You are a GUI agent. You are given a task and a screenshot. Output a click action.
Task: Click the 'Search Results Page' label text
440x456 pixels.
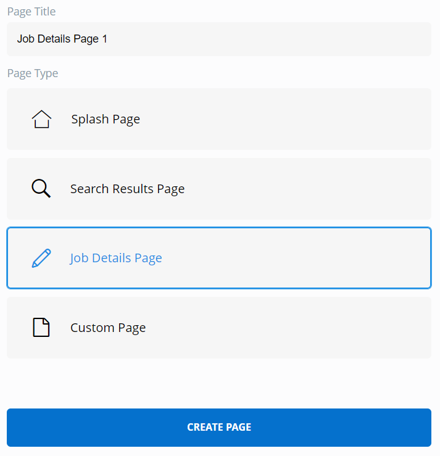pyautogui.click(x=127, y=189)
